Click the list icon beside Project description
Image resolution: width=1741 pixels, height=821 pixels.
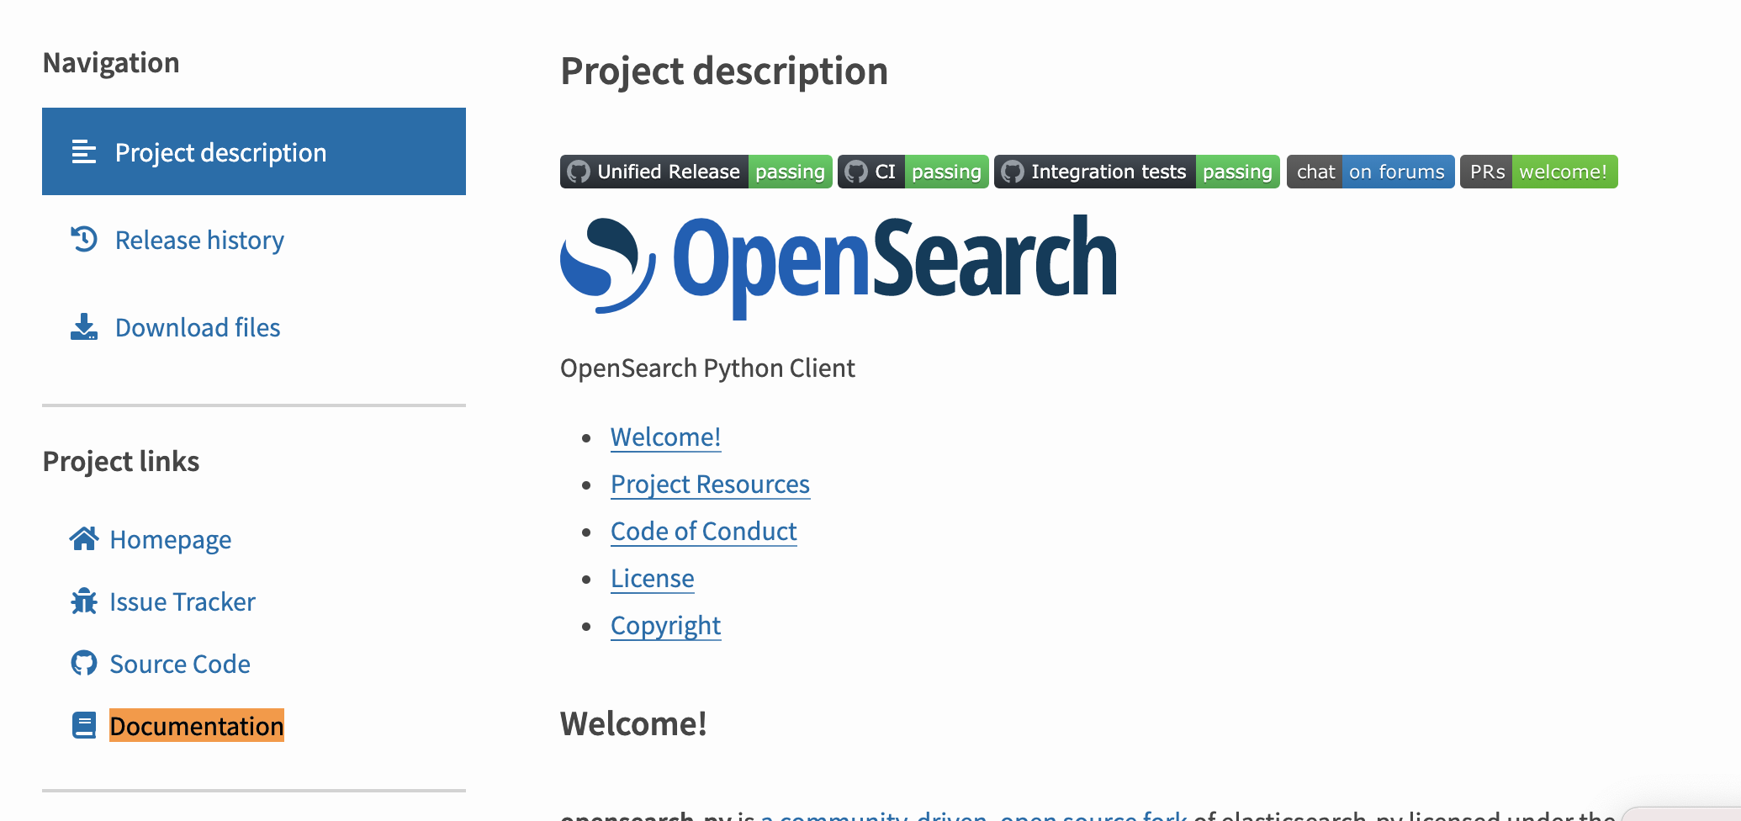pos(85,152)
